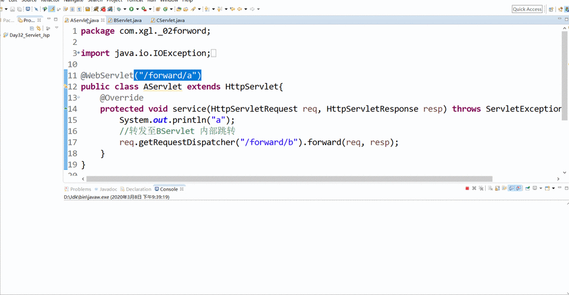Image resolution: width=569 pixels, height=295 pixels.
Task: Open the Display Selected Console dropdown arrow
Action: point(541,188)
